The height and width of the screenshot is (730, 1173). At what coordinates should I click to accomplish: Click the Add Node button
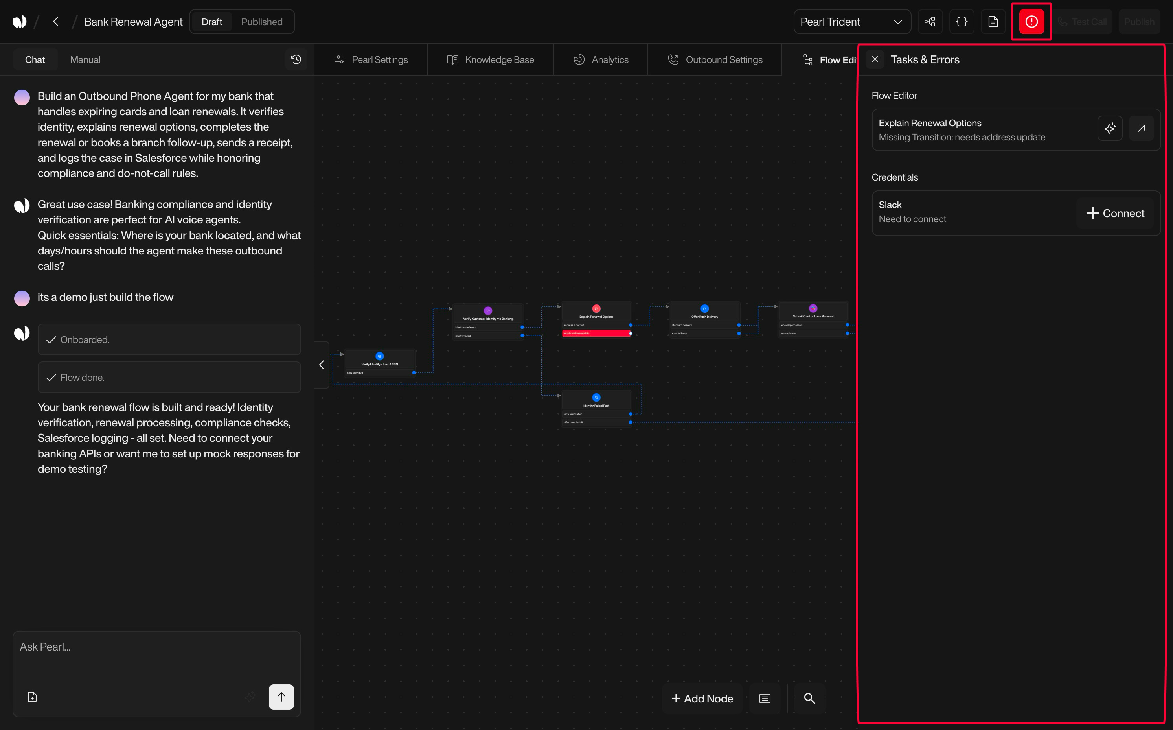[x=702, y=698]
